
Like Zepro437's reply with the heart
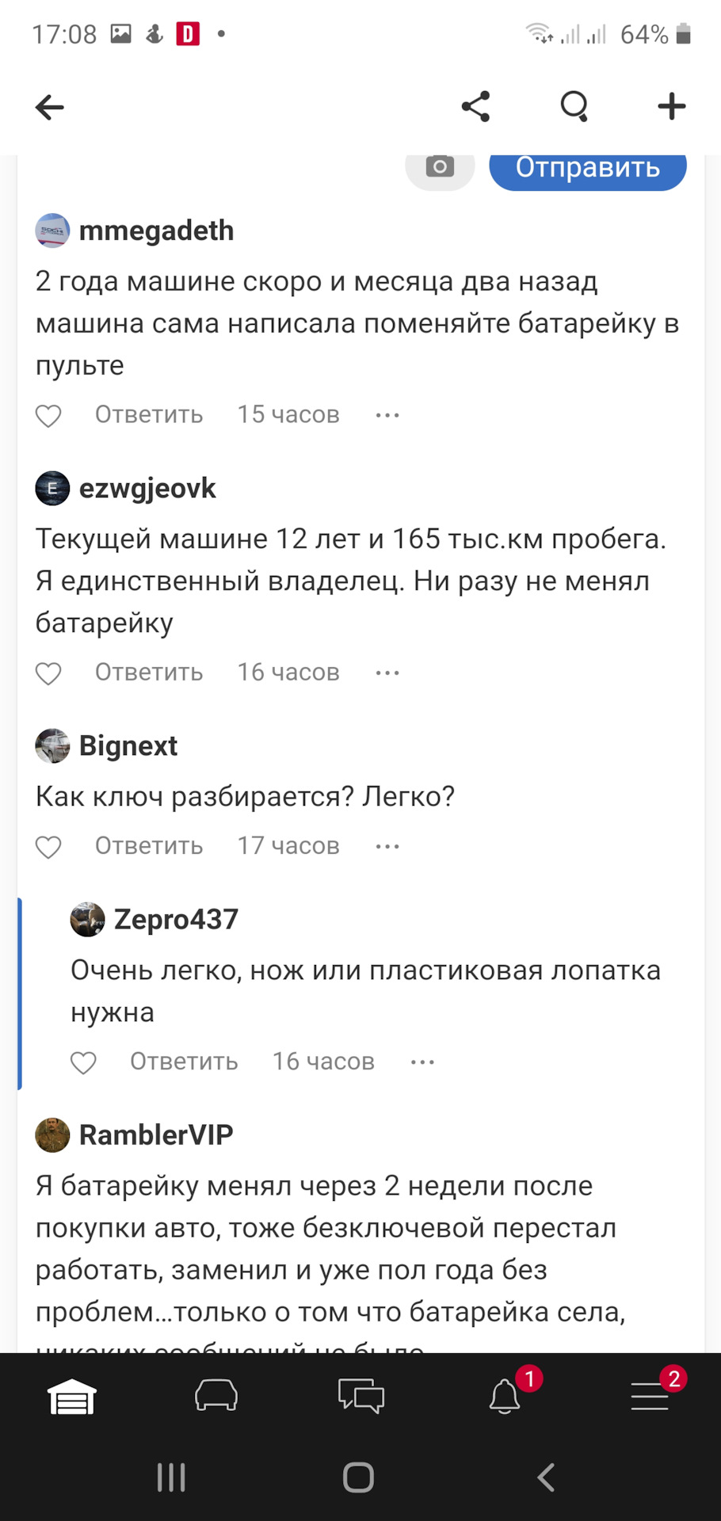tap(83, 1062)
